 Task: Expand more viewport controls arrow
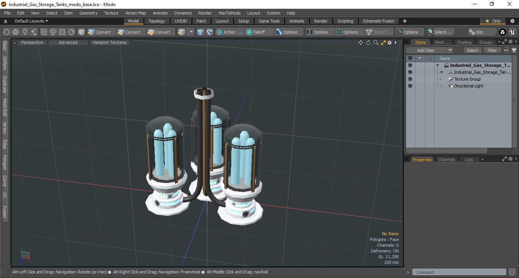[x=396, y=43]
